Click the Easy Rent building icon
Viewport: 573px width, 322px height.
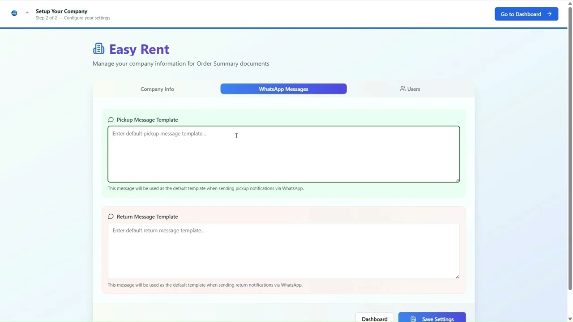click(98, 49)
